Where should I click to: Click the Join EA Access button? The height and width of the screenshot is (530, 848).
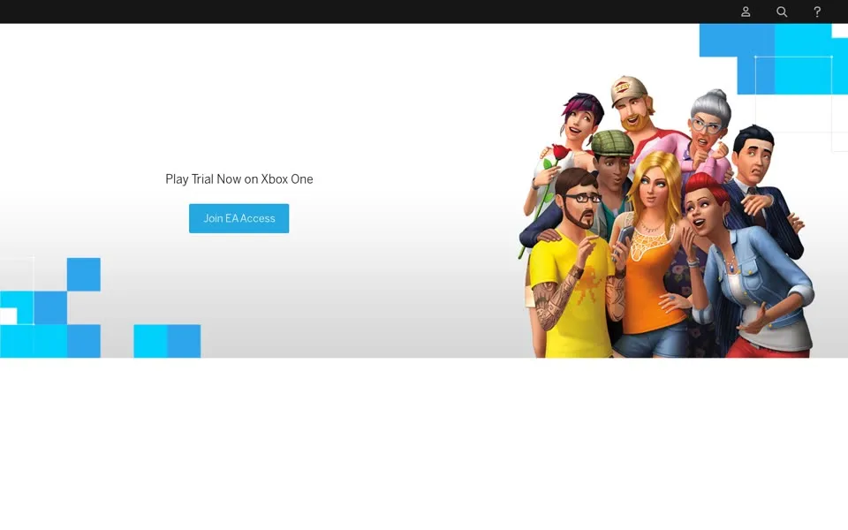[x=239, y=218]
